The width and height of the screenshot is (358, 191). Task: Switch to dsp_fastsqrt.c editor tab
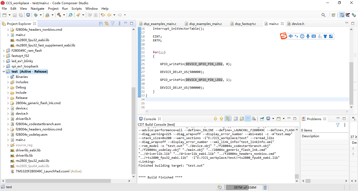tap(245, 24)
